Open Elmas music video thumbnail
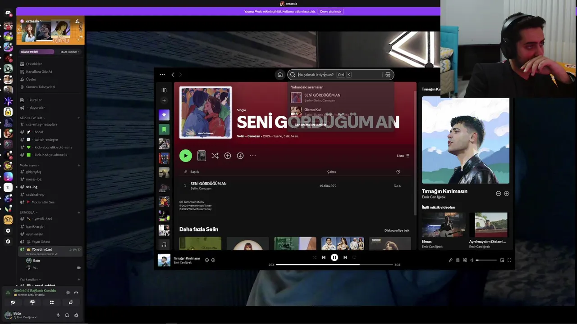 tap(443, 225)
